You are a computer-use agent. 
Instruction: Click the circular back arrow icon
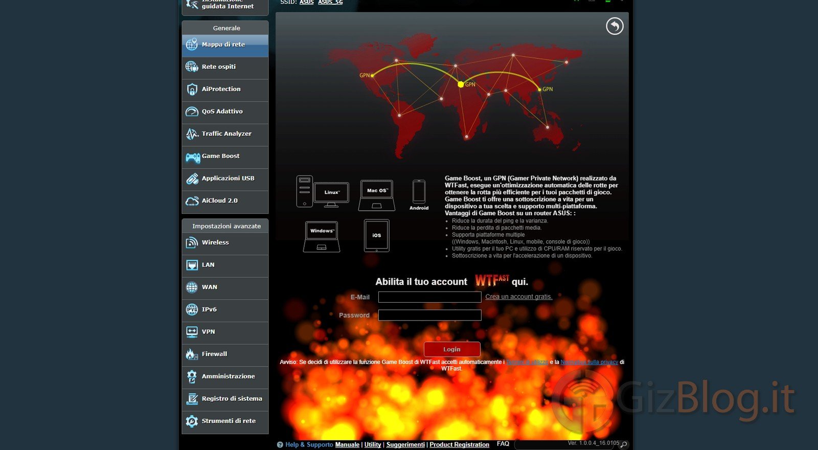[615, 26]
